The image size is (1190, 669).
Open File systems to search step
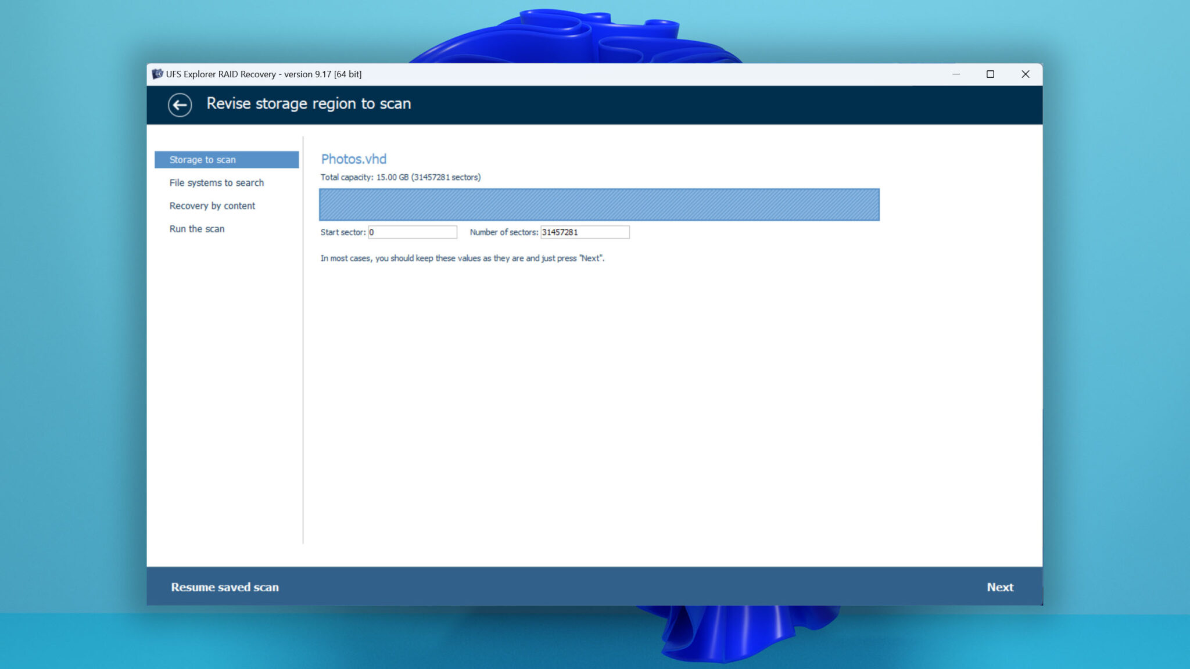216,182
